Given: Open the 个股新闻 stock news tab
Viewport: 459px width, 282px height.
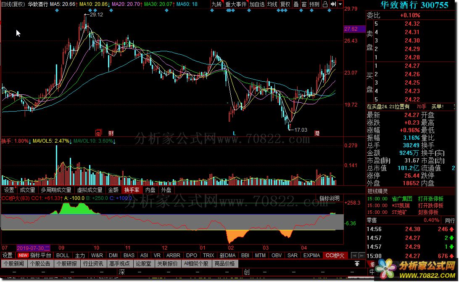Looking at the screenshot, I should click(14, 263).
